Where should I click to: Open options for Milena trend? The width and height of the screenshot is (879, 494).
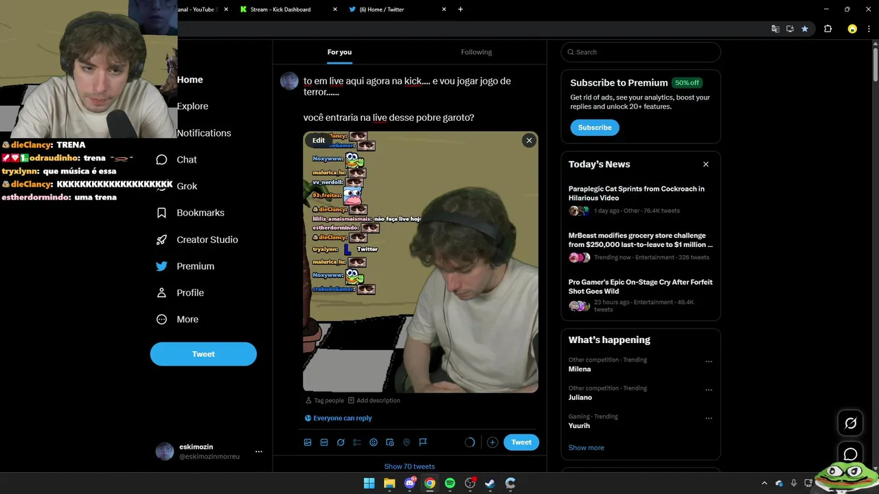point(709,362)
